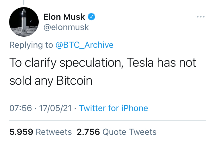Visit the @elonmusk handle

coord(66,27)
